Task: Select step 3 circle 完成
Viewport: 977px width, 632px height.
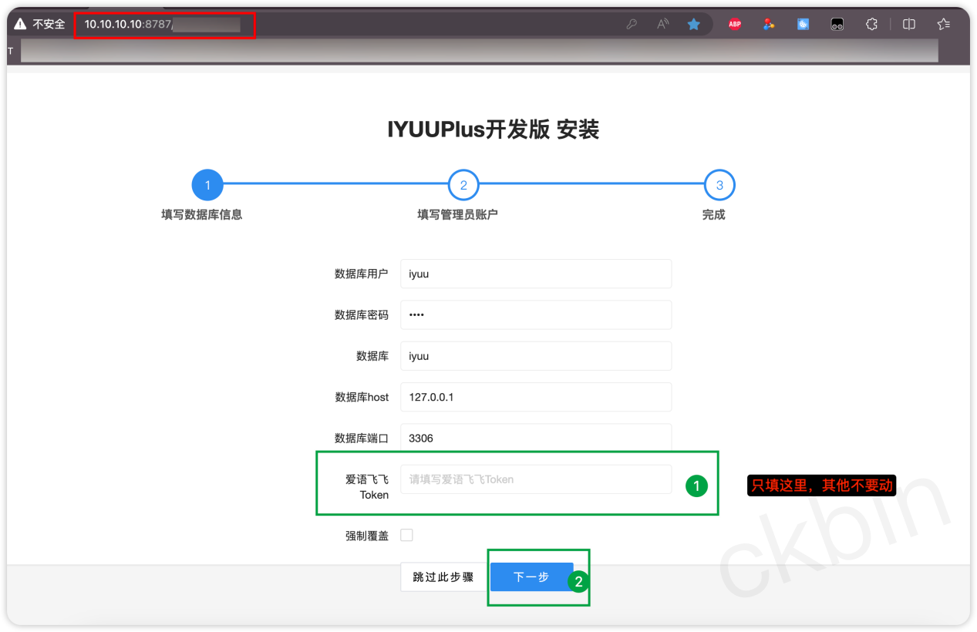Action: pos(719,186)
